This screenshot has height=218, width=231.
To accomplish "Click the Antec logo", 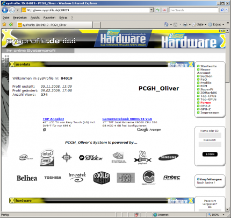I will (172, 178).
